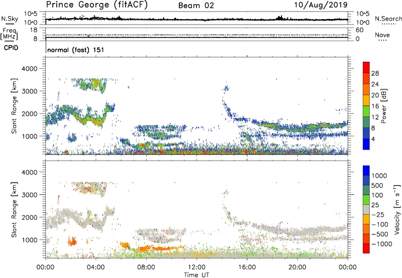402x278 pixels.
Task: Click the "Slant Range [km]" label of the power panel
Action: [x=14, y=106]
